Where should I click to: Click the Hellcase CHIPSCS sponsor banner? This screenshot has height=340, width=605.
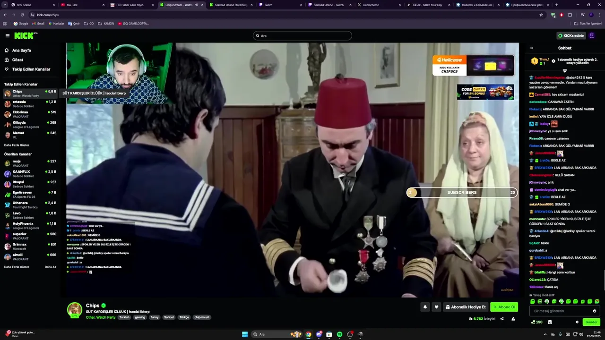(x=473, y=66)
